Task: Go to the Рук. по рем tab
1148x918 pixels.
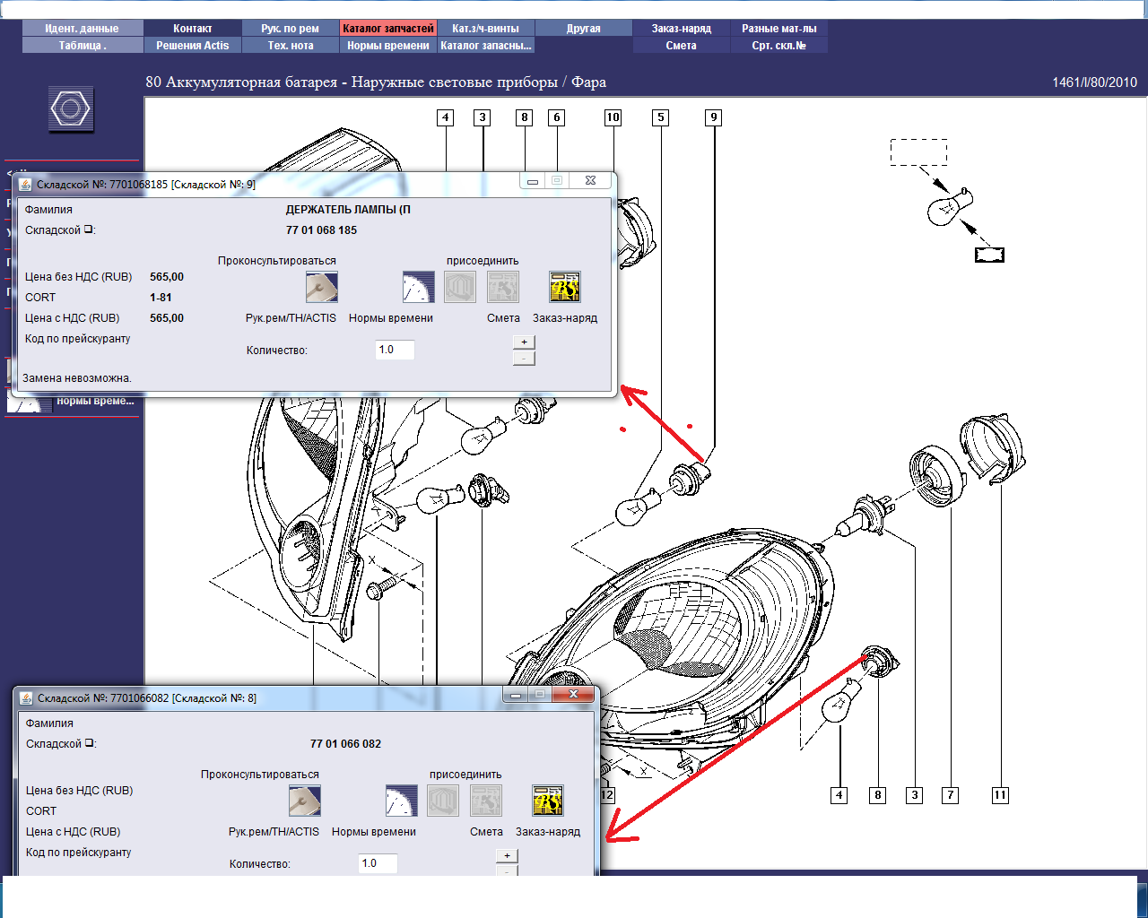Action: (x=291, y=29)
